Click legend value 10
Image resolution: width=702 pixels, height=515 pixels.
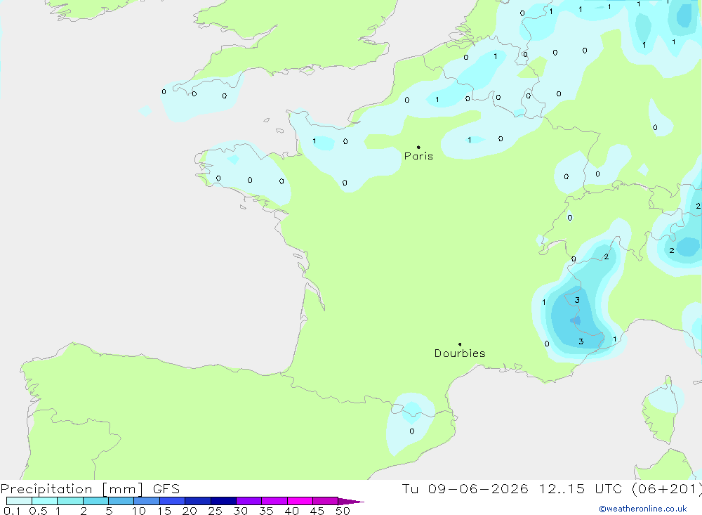point(139,511)
